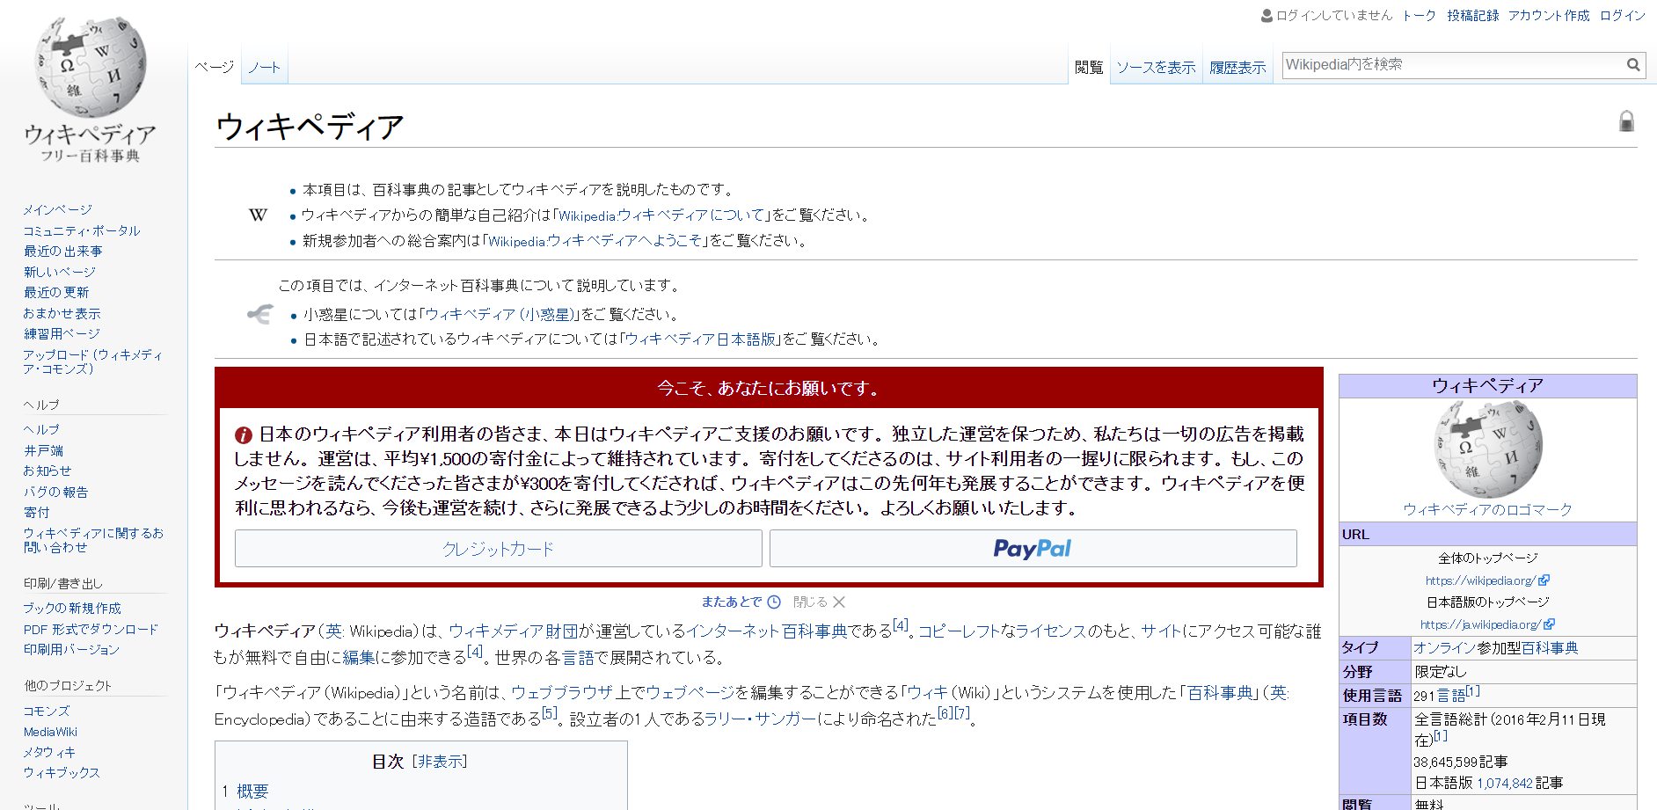
Task: Open ウェブブラウザ link in second paragraph
Action: (x=562, y=693)
